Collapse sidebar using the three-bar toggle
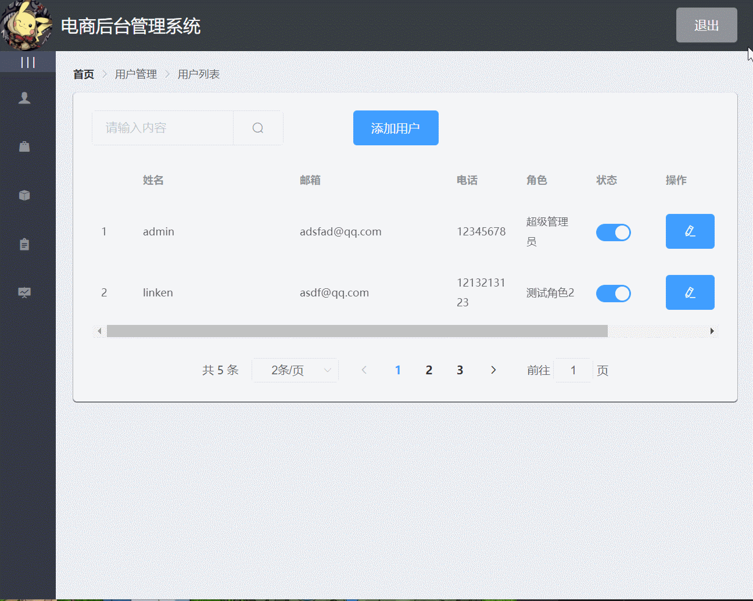 pyautogui.click(x=28, y=62)
